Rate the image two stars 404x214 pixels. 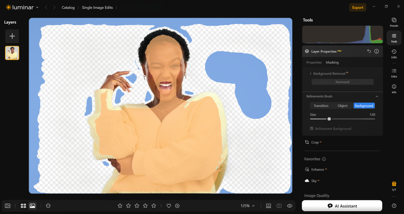pyautogui.click(x=128, y=206)
